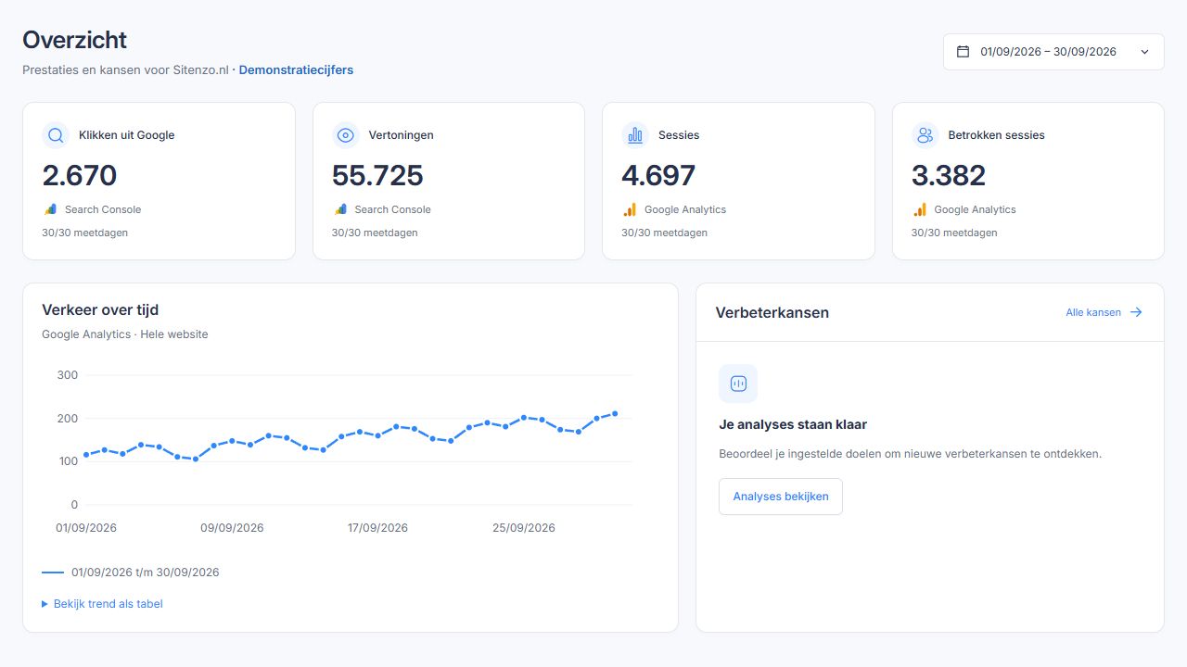Screen dimensions: 1187x667
Task: Click Je analyses staan klaar heading
Action: coord(793,424)
